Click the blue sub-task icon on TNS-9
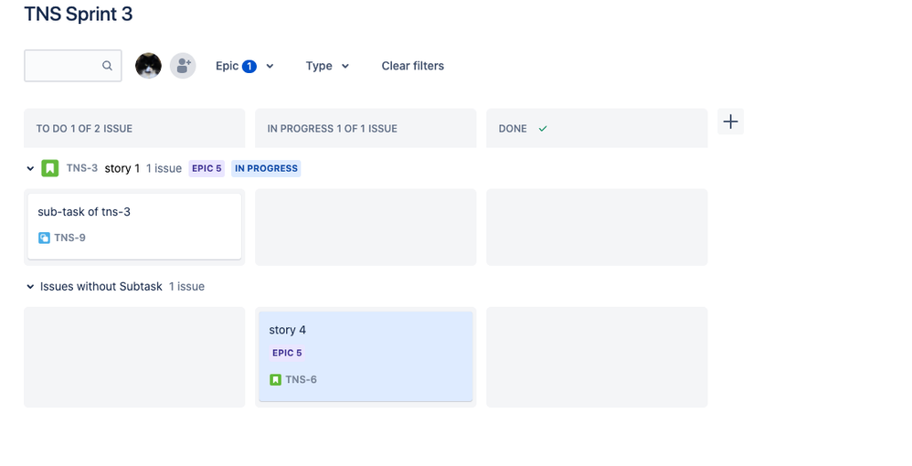 pos(44,238)
